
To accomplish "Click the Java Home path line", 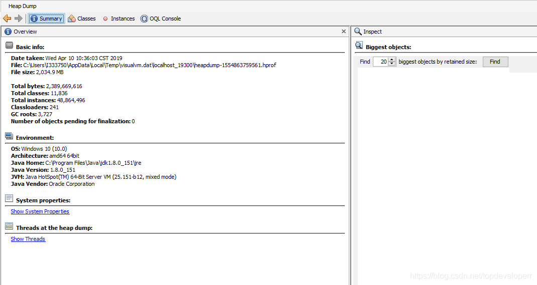I will coord(76,163).
